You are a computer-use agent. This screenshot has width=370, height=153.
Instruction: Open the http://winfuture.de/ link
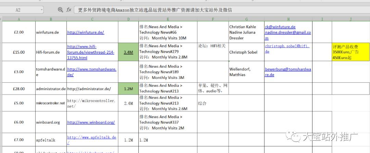85,32
